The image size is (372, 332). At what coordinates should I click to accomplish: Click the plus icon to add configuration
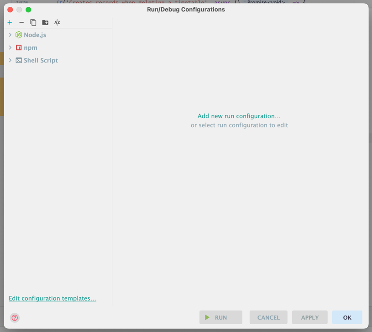coord(10,22)
